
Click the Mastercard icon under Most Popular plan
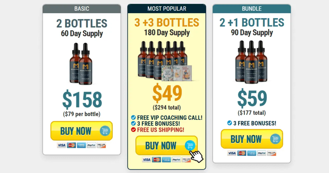click(157, 160)
